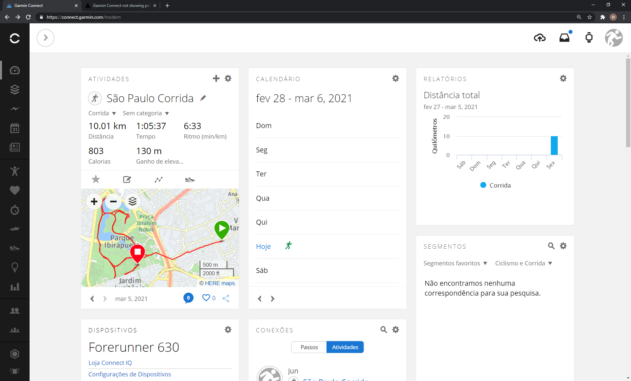Open the HERE maps attribution link

tap(220, 283)
